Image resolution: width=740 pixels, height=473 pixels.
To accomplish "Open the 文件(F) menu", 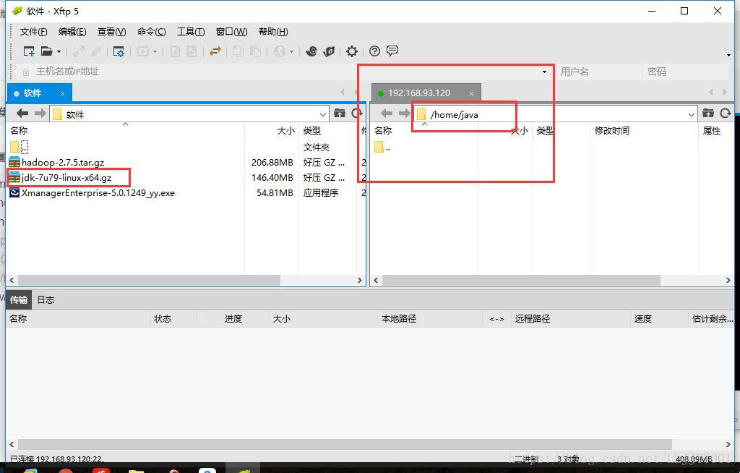I will click(33, 32).
